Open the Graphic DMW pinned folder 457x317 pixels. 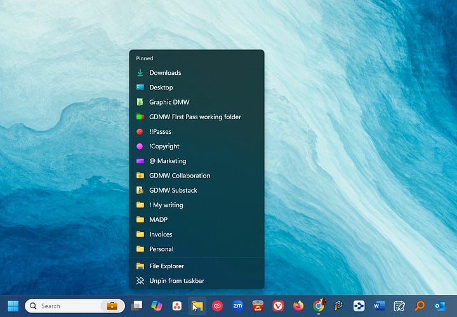click(197, 102)
